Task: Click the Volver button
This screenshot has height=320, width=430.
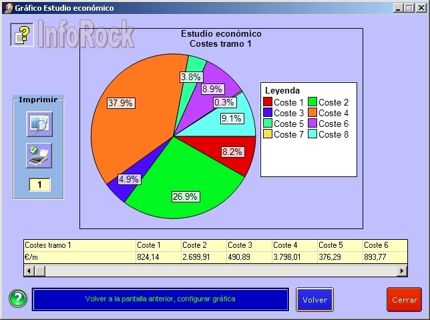Action: coord(314,300)
